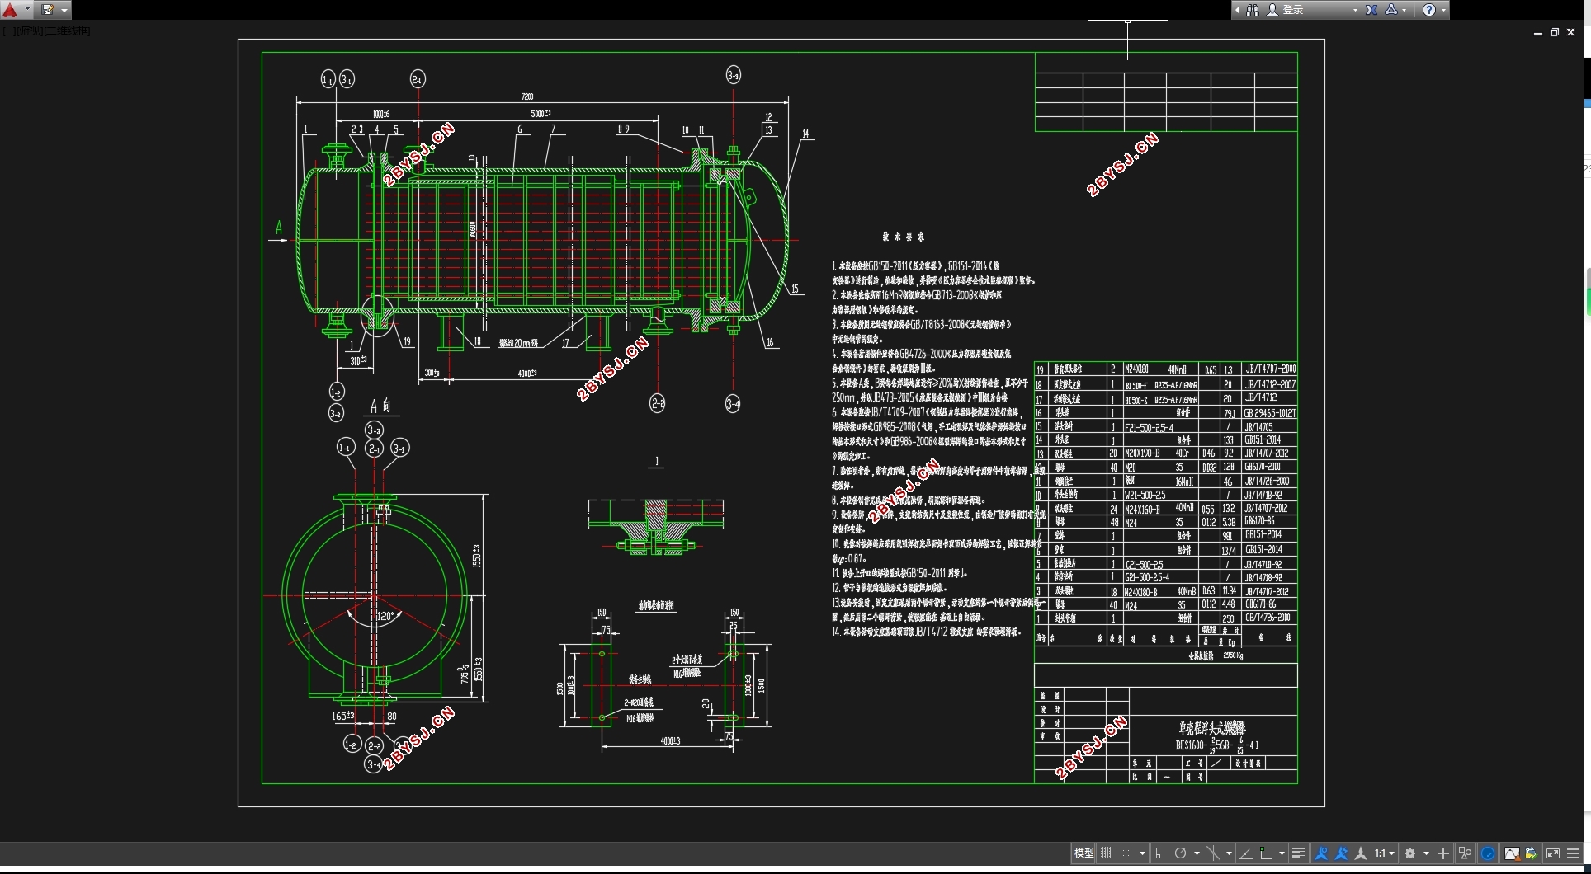Screen dimensions: 1591x874
Task: Switch to the 模型 model space tab
Action: pos(1083,853)
